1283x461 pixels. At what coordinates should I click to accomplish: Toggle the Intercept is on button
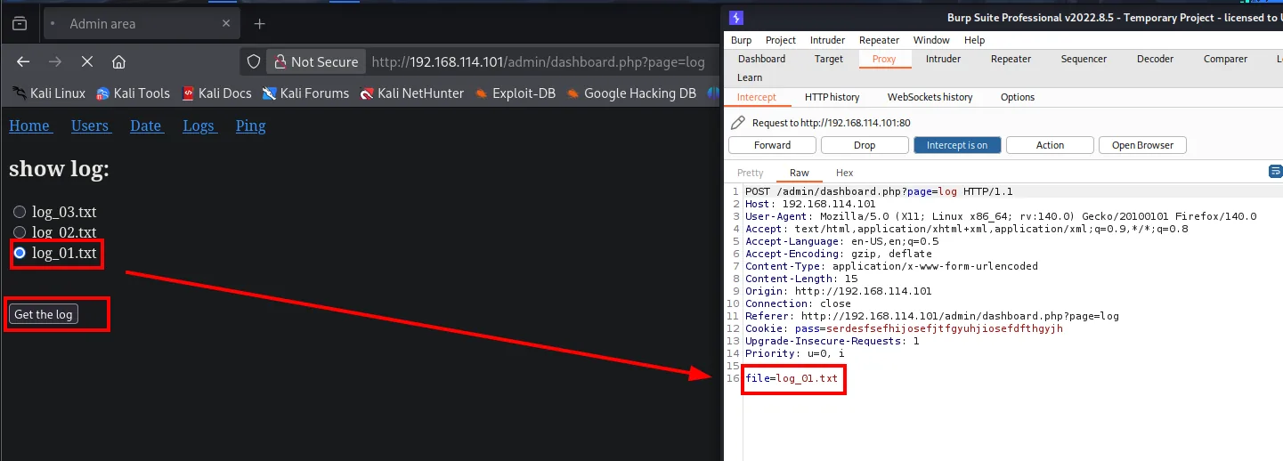[957, 145]
